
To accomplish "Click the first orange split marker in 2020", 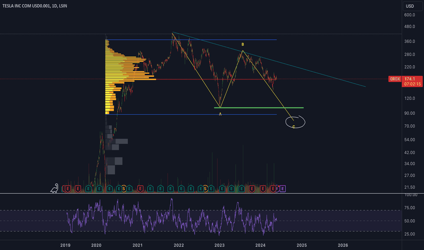I will click(124, 189).
